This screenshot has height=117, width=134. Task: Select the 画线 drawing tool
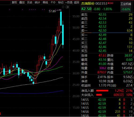pos(45,2)
